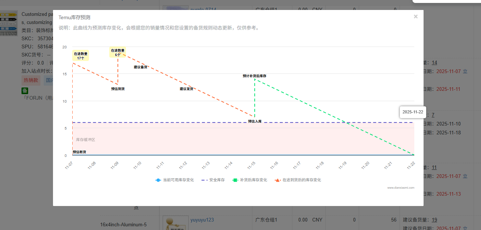Click the 在途数量 17个 chart label
The height and width of the screenshot is (230, 481).
(81, 56)
